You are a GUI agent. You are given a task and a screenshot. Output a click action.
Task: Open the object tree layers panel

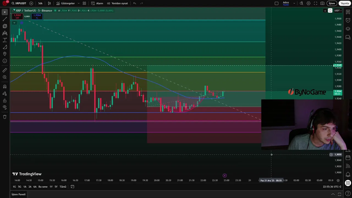click(348, 29)
